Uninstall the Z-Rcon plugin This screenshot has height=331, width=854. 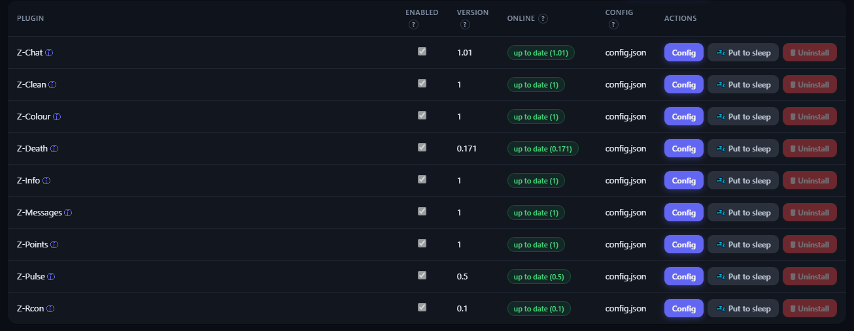[x=810, y=309]
